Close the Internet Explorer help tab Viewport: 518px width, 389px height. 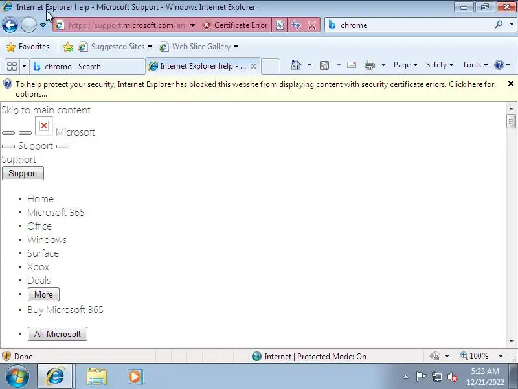253,66
